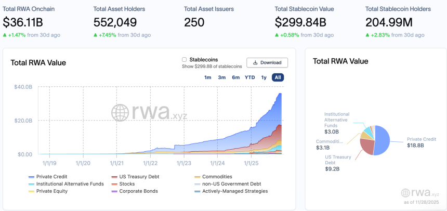
Task: Click the Total Stablecoin Value figure
Action: [300, 22]
